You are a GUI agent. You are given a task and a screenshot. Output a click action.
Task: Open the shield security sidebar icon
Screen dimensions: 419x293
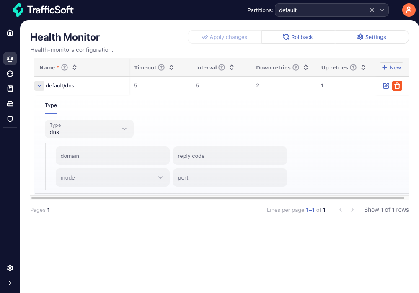point(10,119)
